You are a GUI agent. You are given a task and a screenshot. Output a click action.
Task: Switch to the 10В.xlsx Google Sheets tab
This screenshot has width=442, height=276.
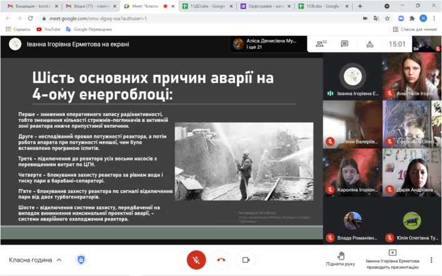tap(323, 6)
